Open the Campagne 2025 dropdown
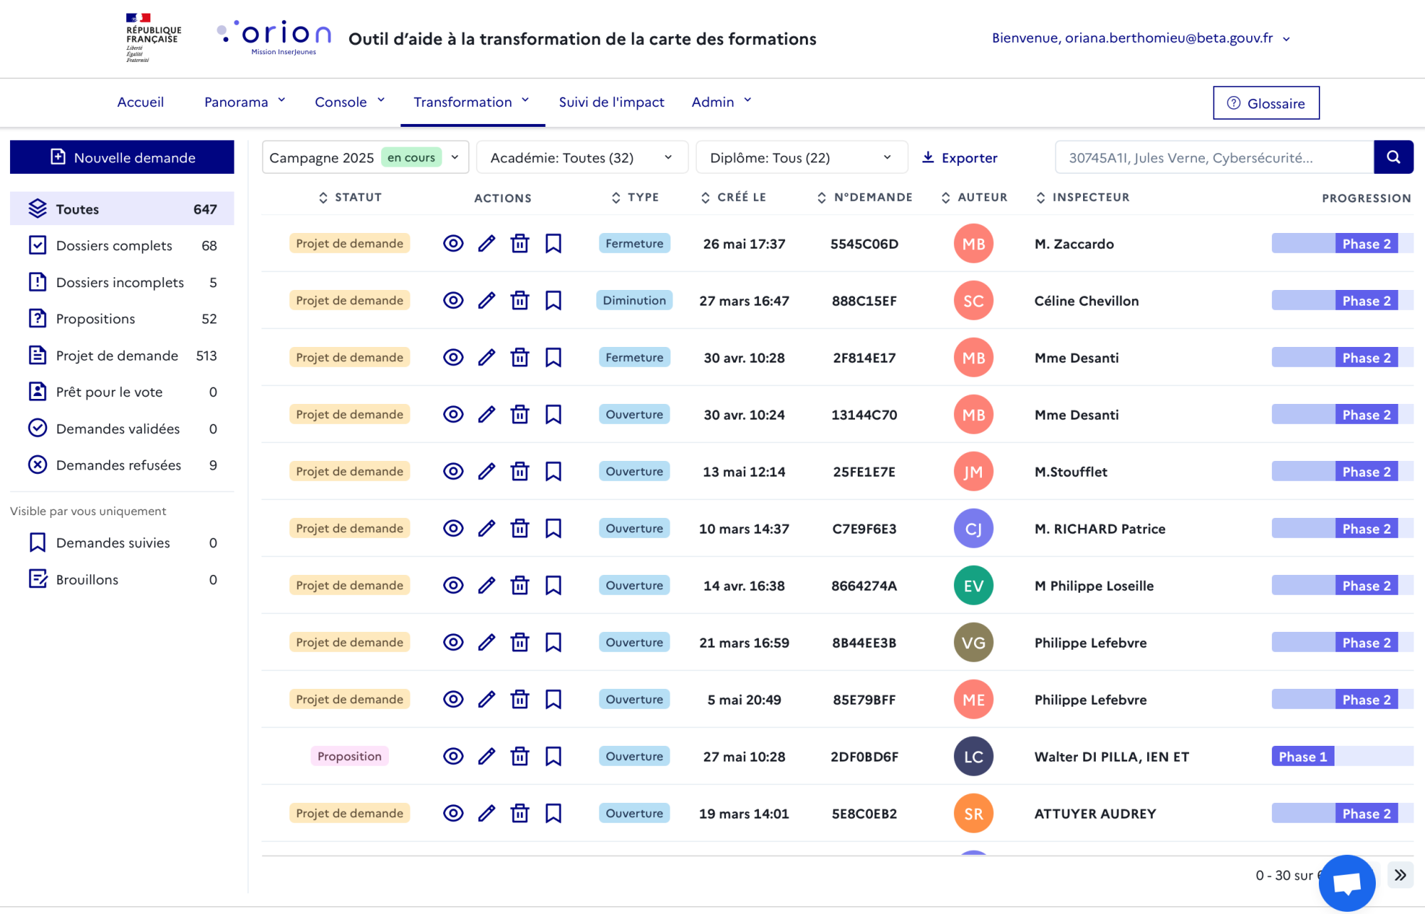1425x914 pixels. point(366,157)
